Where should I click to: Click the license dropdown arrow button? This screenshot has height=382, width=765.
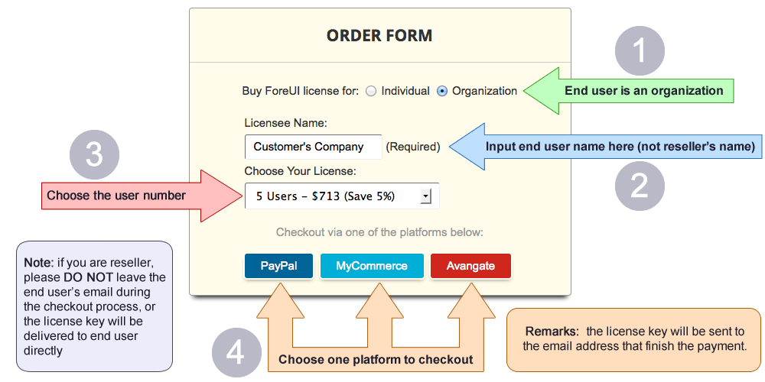click(x=426, y=197)
